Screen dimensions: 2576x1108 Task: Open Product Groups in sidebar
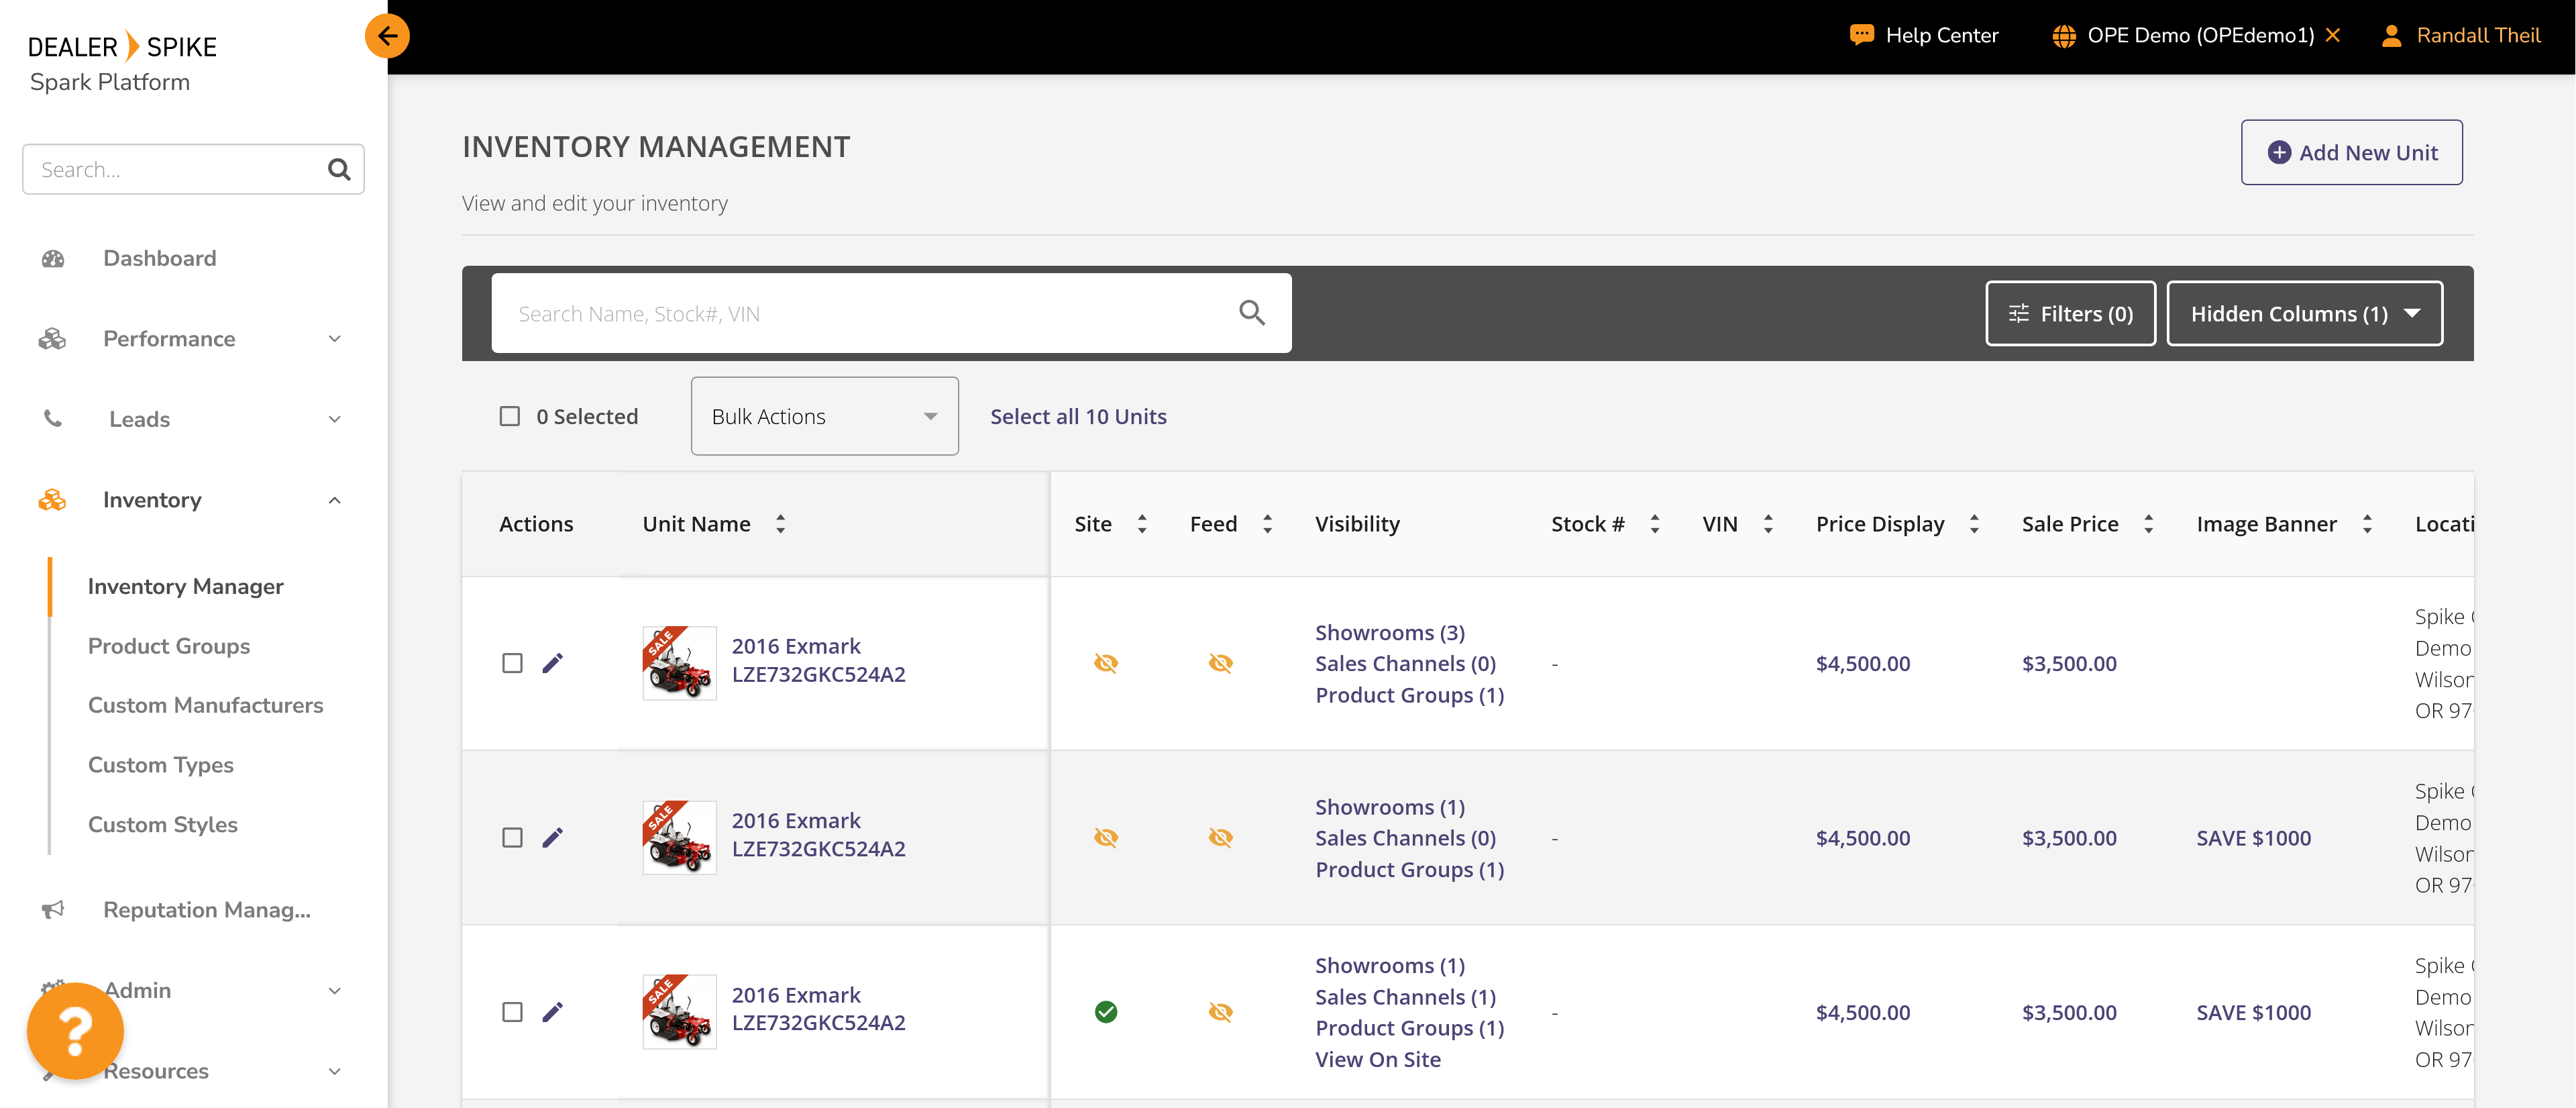click(x=169, y=646)
